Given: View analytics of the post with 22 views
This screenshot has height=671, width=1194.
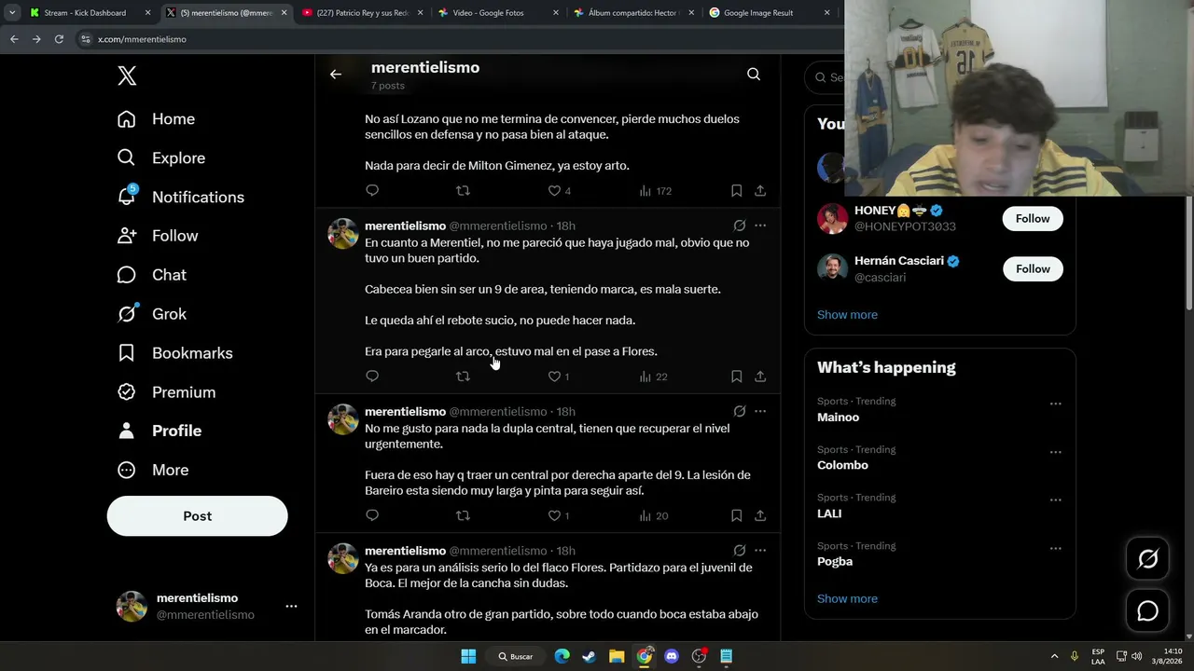Looking at the screenshot, I should (x=653, y=377).
